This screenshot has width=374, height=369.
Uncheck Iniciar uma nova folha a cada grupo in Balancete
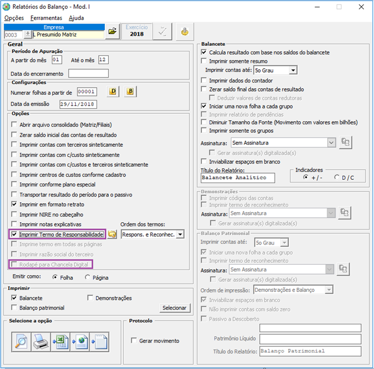203,106
